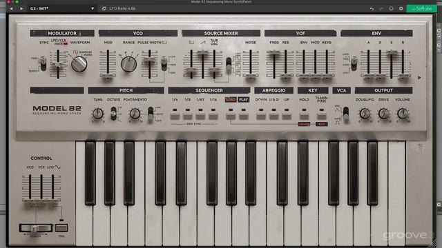
Task: Toggle the key HOLD button
Action: click(304, 116)
